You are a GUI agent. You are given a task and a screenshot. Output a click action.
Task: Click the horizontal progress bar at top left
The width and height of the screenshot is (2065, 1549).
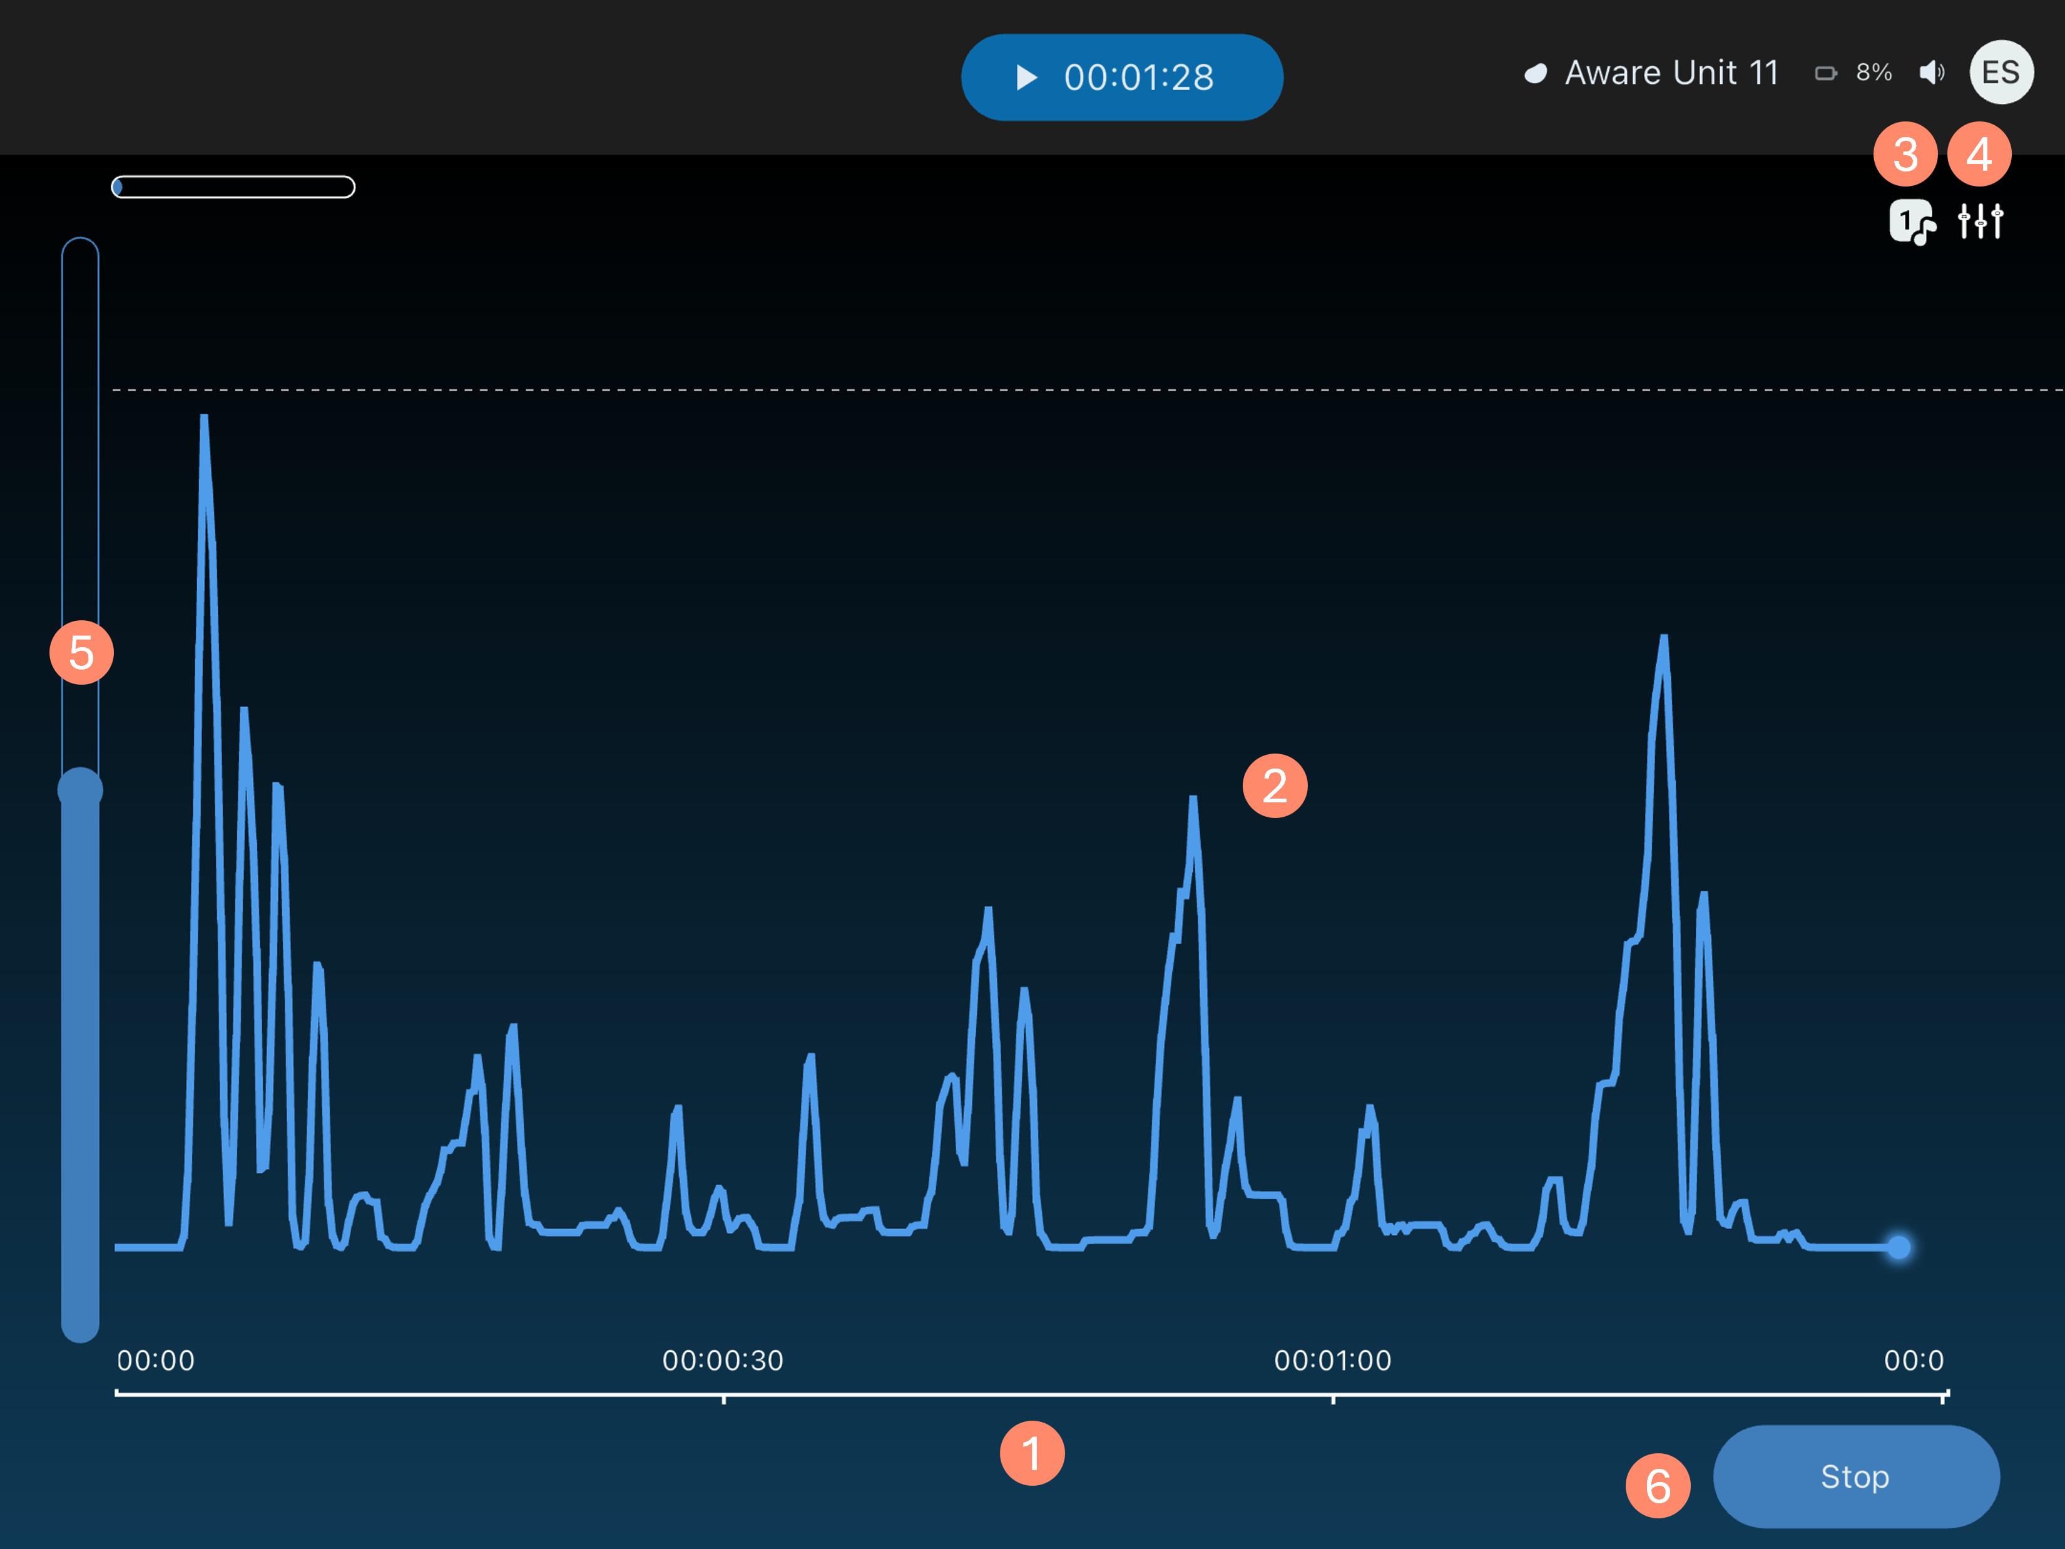click(233, 187)
